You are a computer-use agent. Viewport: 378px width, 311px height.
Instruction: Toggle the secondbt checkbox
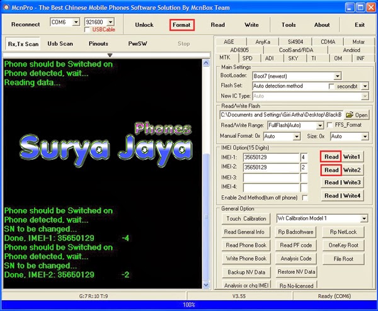[x=331, y=86]
